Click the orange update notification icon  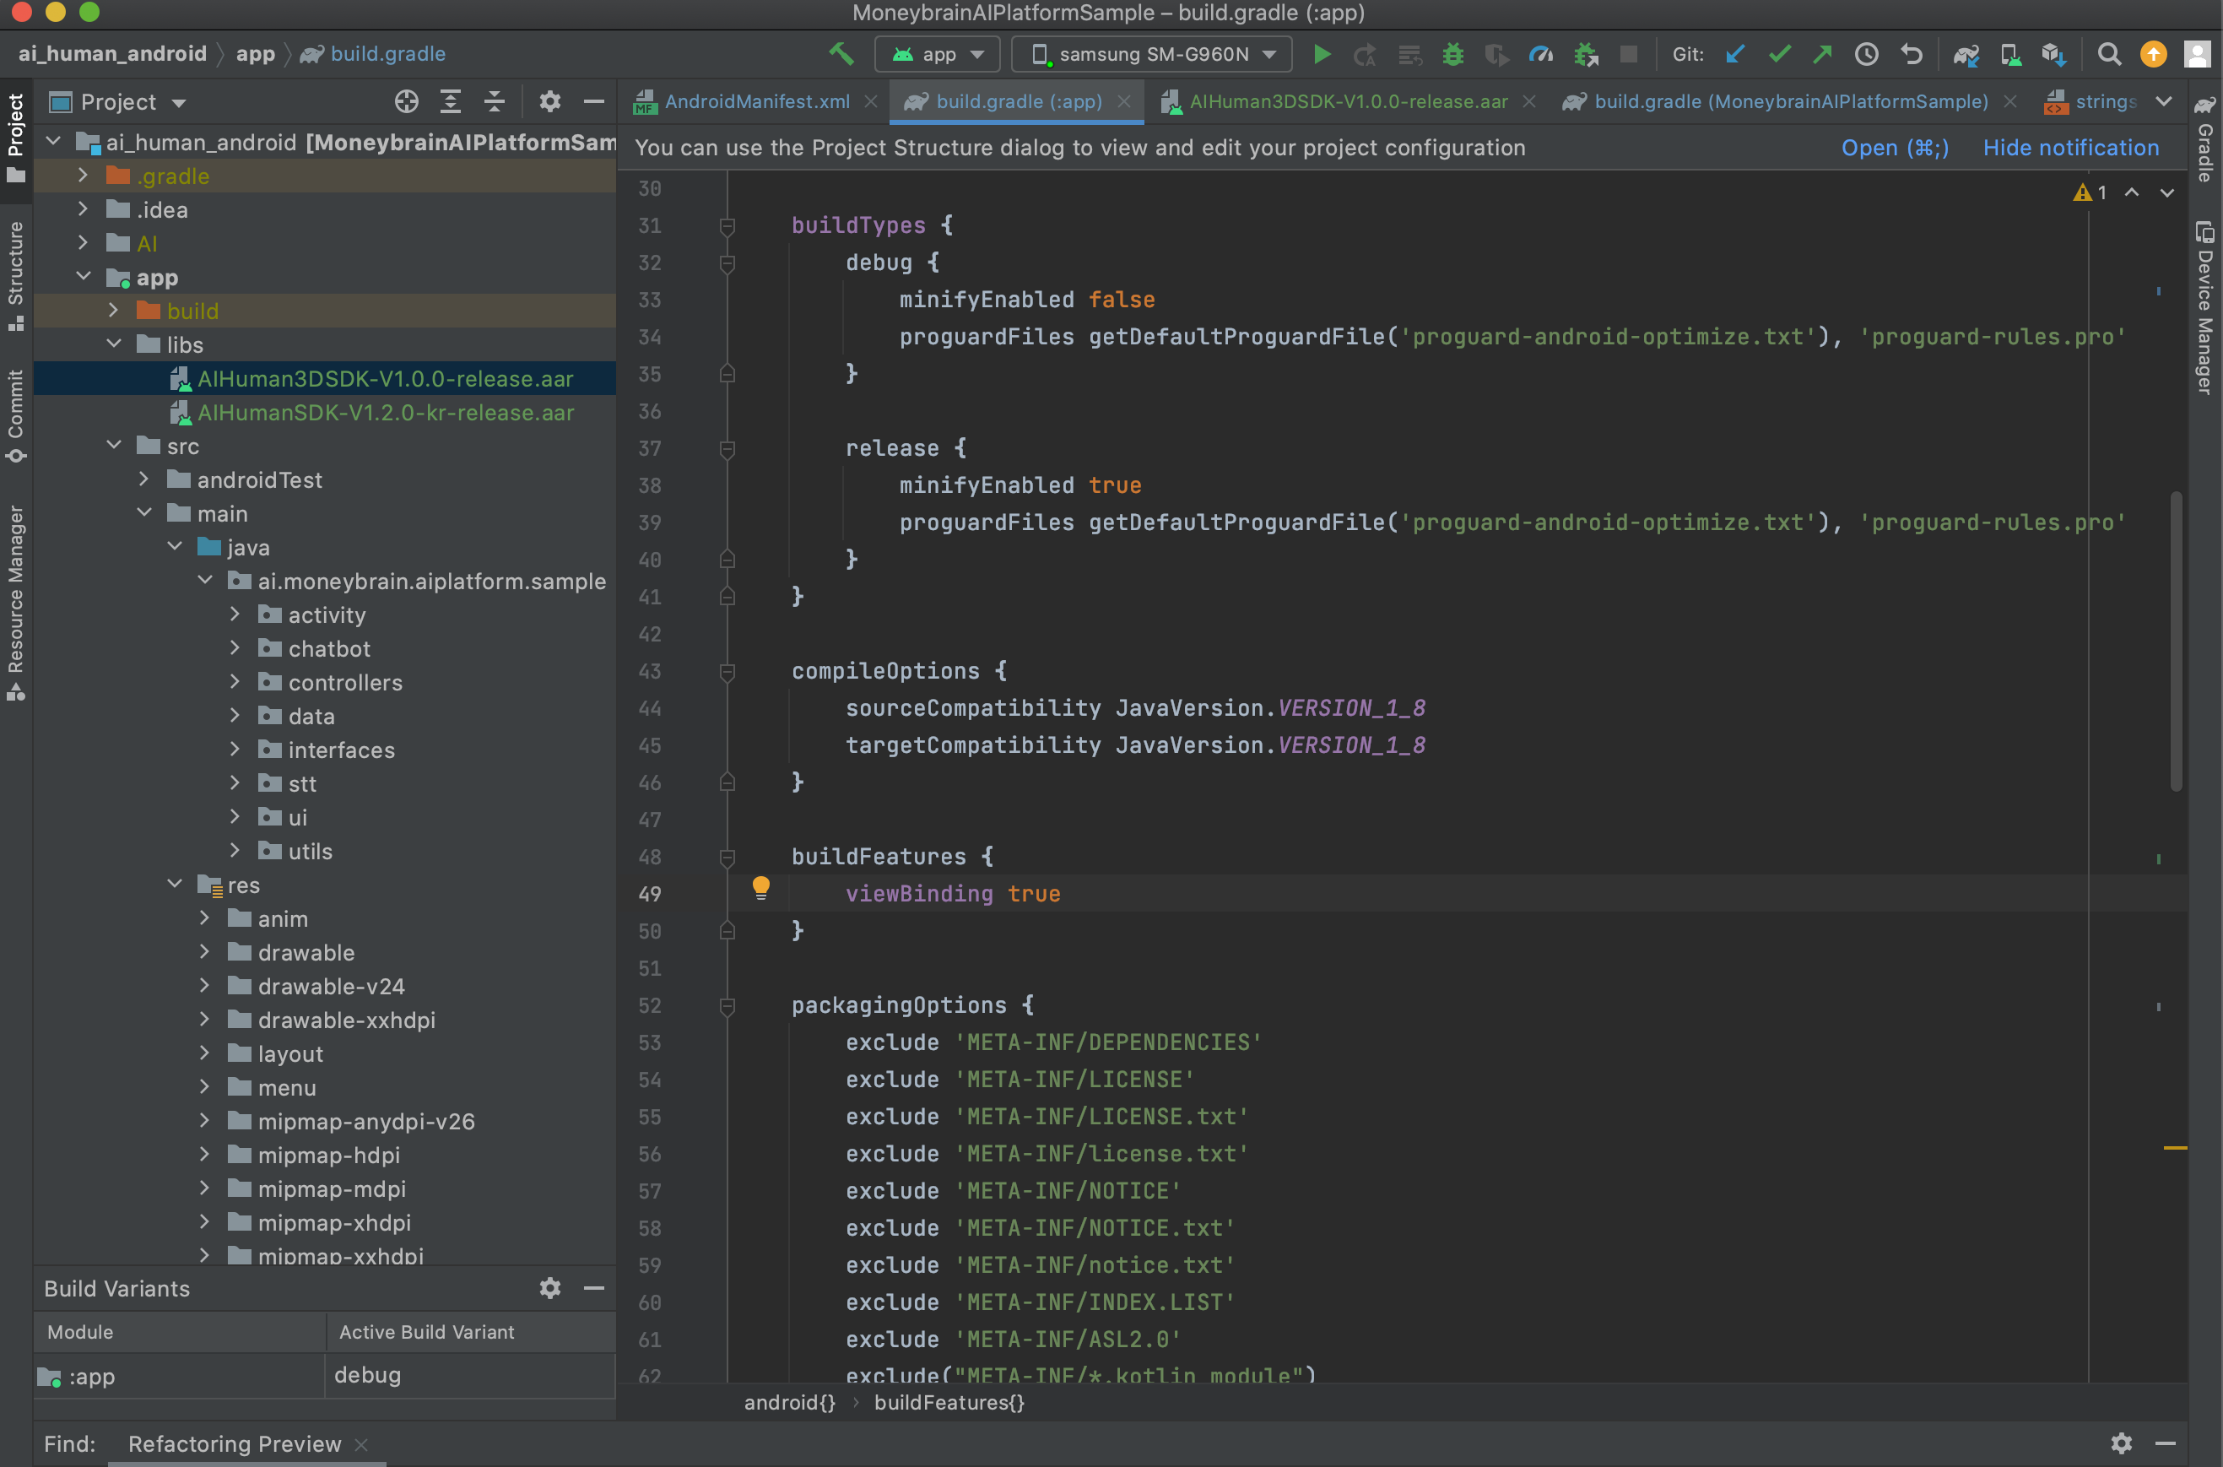[2153, 54]
